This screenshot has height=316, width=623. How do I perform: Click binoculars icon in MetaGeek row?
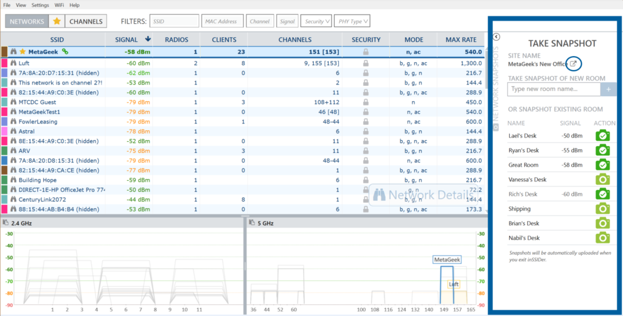click(13, 52)
